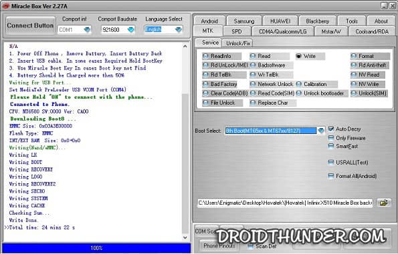The height and width of the screenshot is (254, 398).
Task: Click the Phone Pinouts button
Action: [x=219, y=245]
